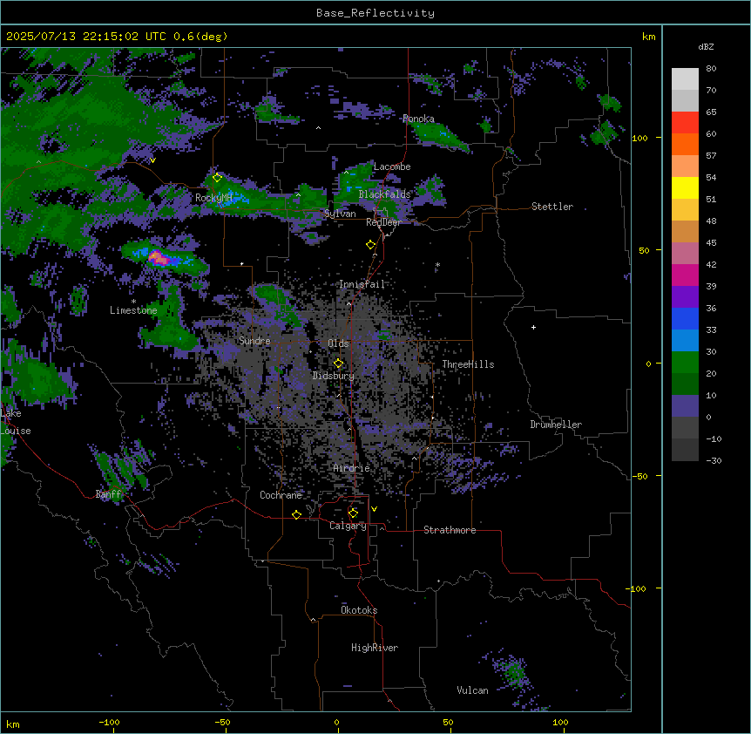Viewport: 751px width, 734px height.
Task: Click the Strathmore city label
Action: pos(450,530)
